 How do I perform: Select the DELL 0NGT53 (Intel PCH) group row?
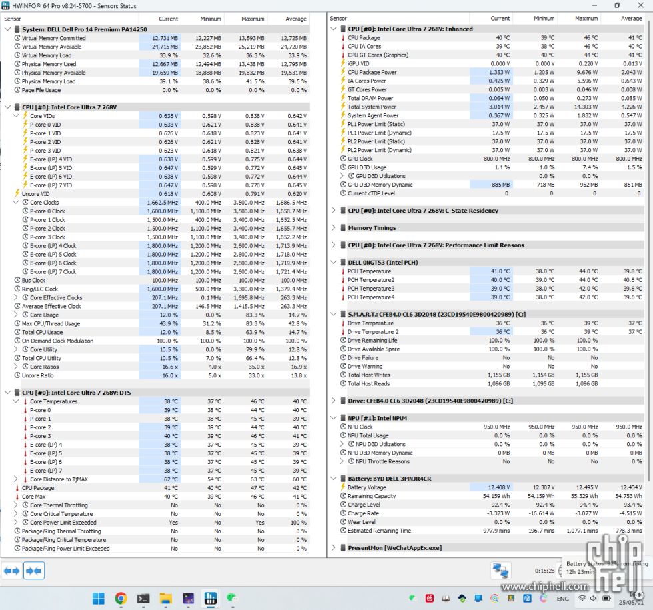[488, 263]
